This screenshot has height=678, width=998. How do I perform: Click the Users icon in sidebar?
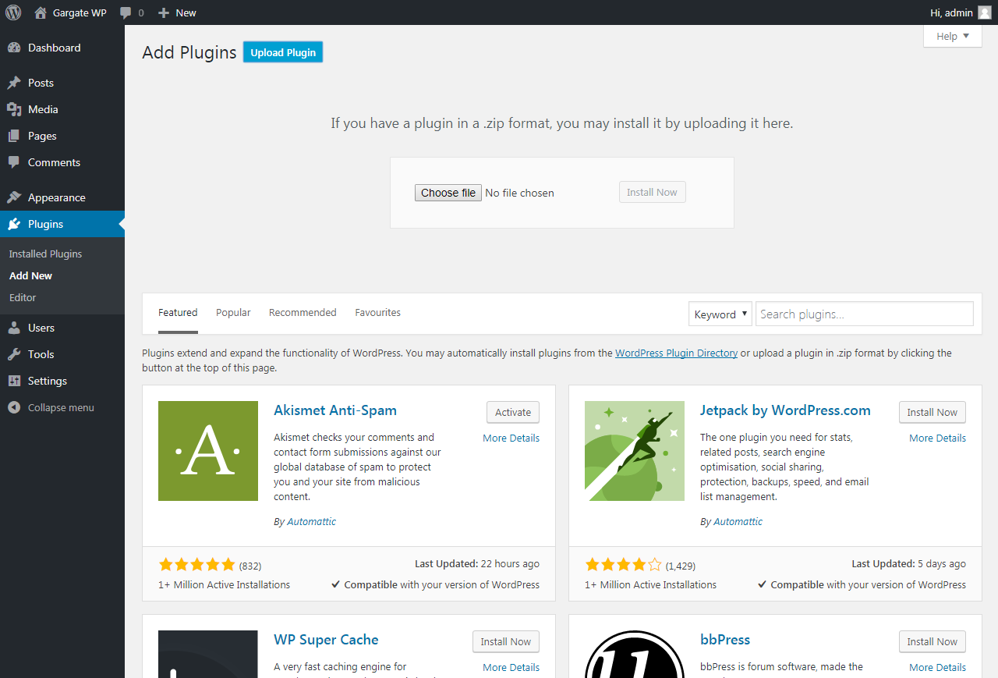click(14, 328)
